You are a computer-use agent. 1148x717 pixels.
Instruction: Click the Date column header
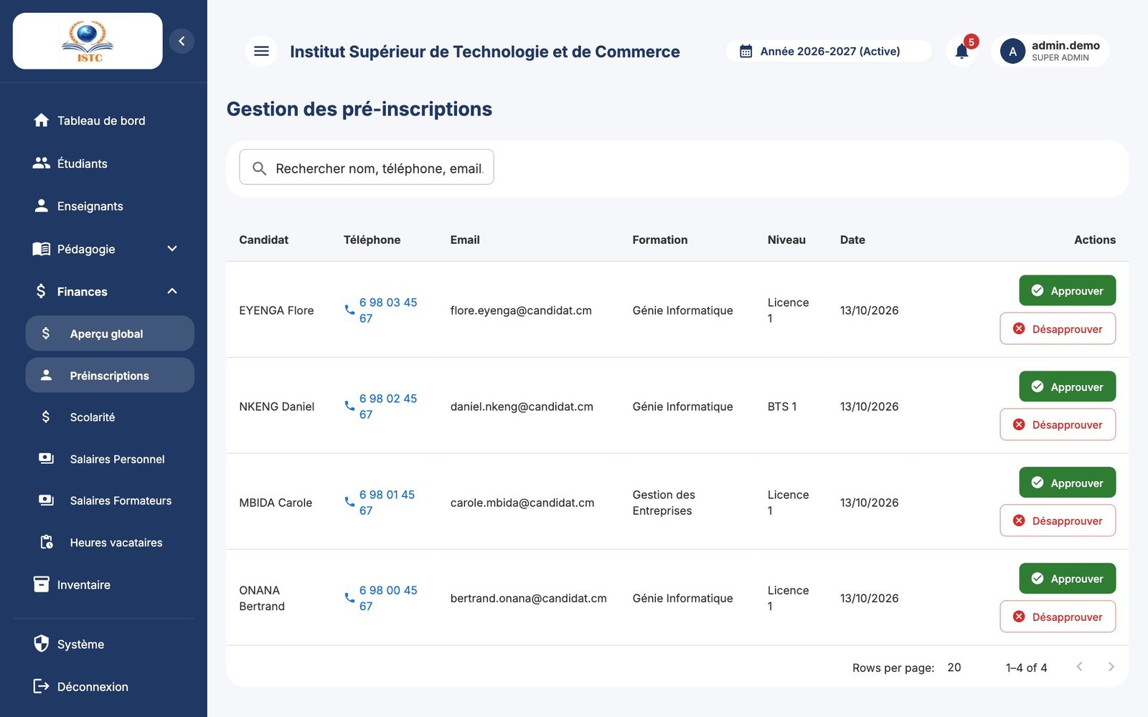tap(852, 239)
